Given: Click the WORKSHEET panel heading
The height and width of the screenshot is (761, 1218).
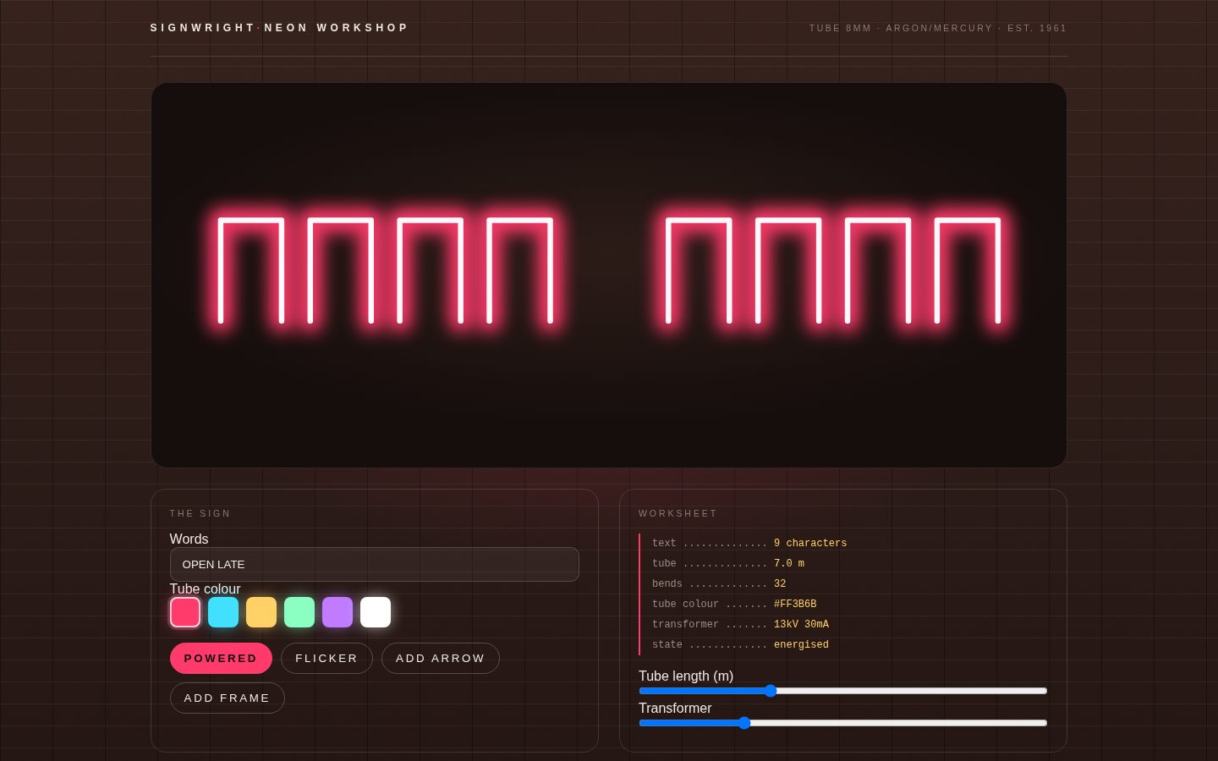Looking at the screenshot, I should (x=678, y=513).
